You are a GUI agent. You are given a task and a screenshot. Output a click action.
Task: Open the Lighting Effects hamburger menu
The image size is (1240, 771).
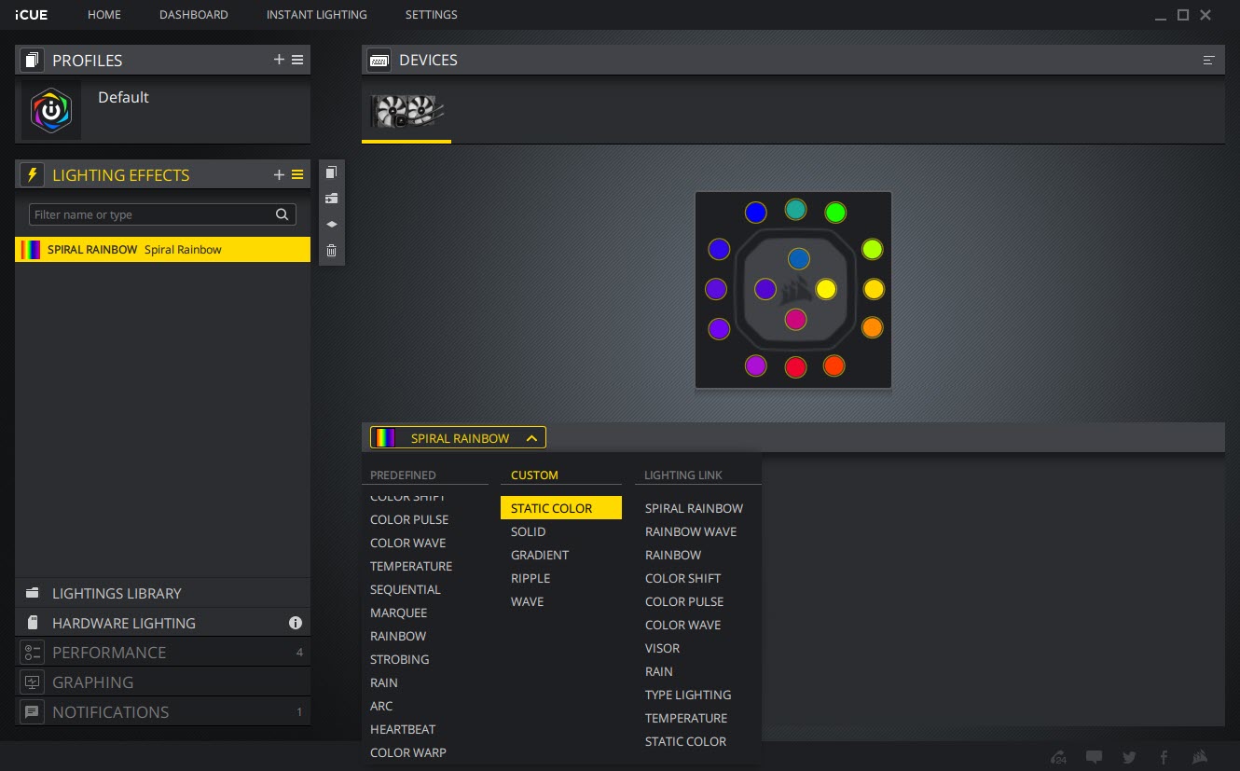[297, 174]
